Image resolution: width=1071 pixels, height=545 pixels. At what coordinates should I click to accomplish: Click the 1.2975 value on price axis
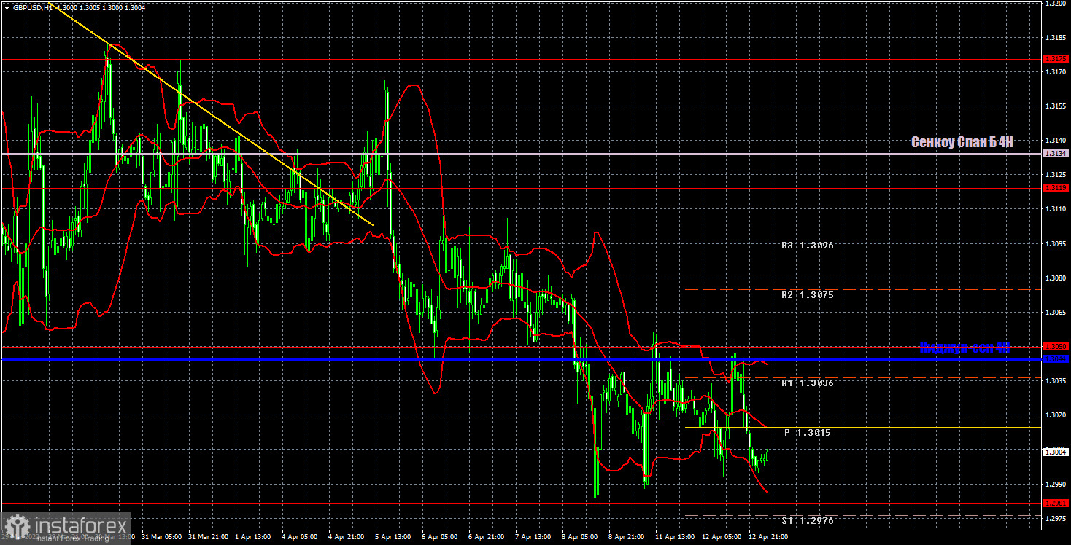pos(1055,519)
